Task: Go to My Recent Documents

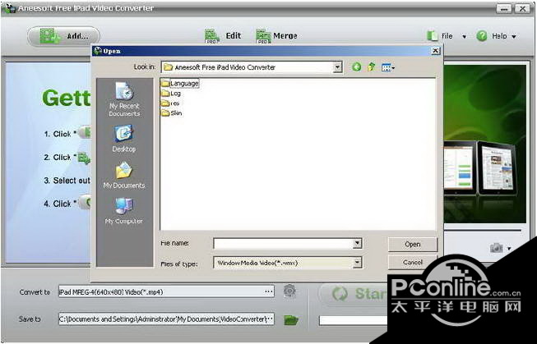Action: coord(124,99)
